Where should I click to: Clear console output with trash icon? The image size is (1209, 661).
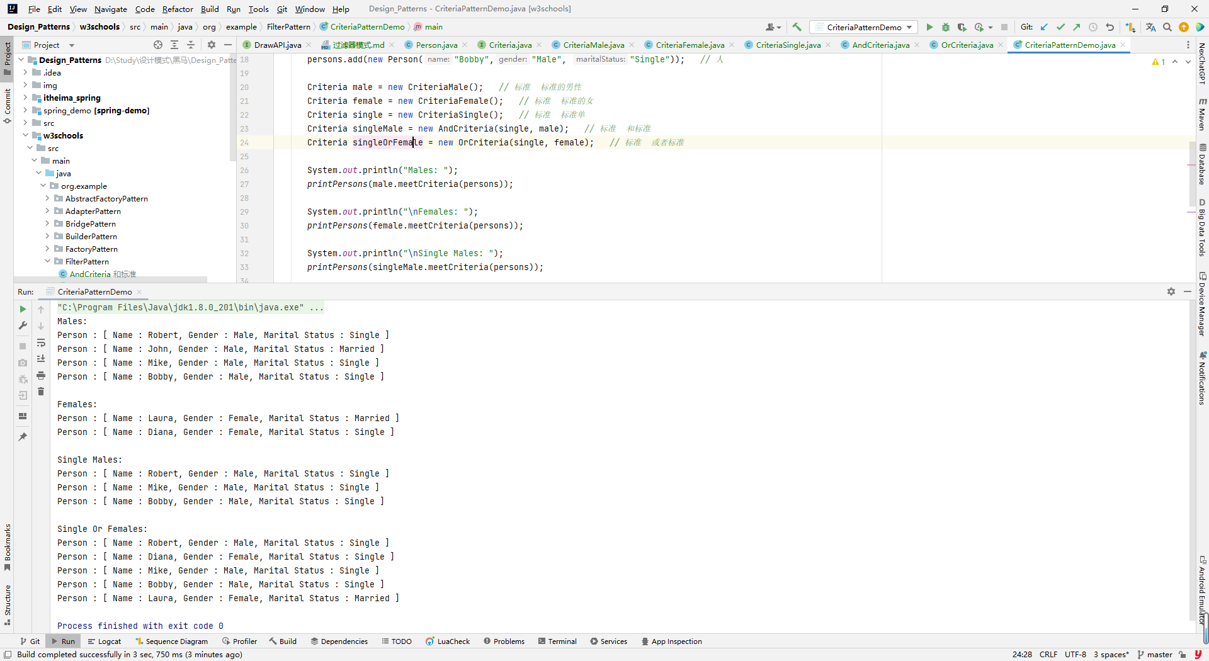[41, 392]
